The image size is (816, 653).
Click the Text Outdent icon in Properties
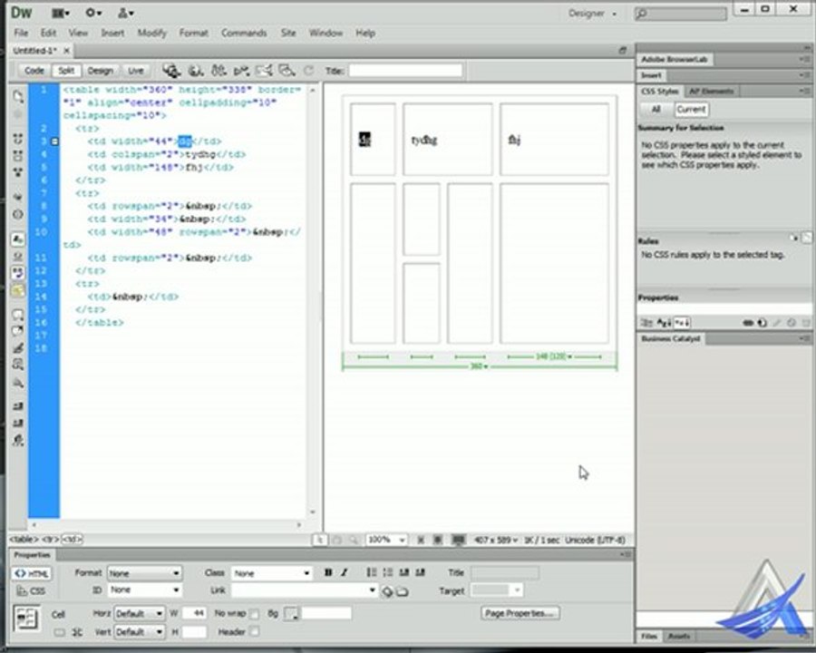click(403, 572)
